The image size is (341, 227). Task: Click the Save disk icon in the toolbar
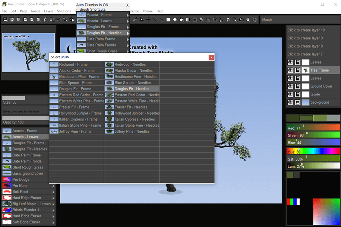[x=5, y=20]
